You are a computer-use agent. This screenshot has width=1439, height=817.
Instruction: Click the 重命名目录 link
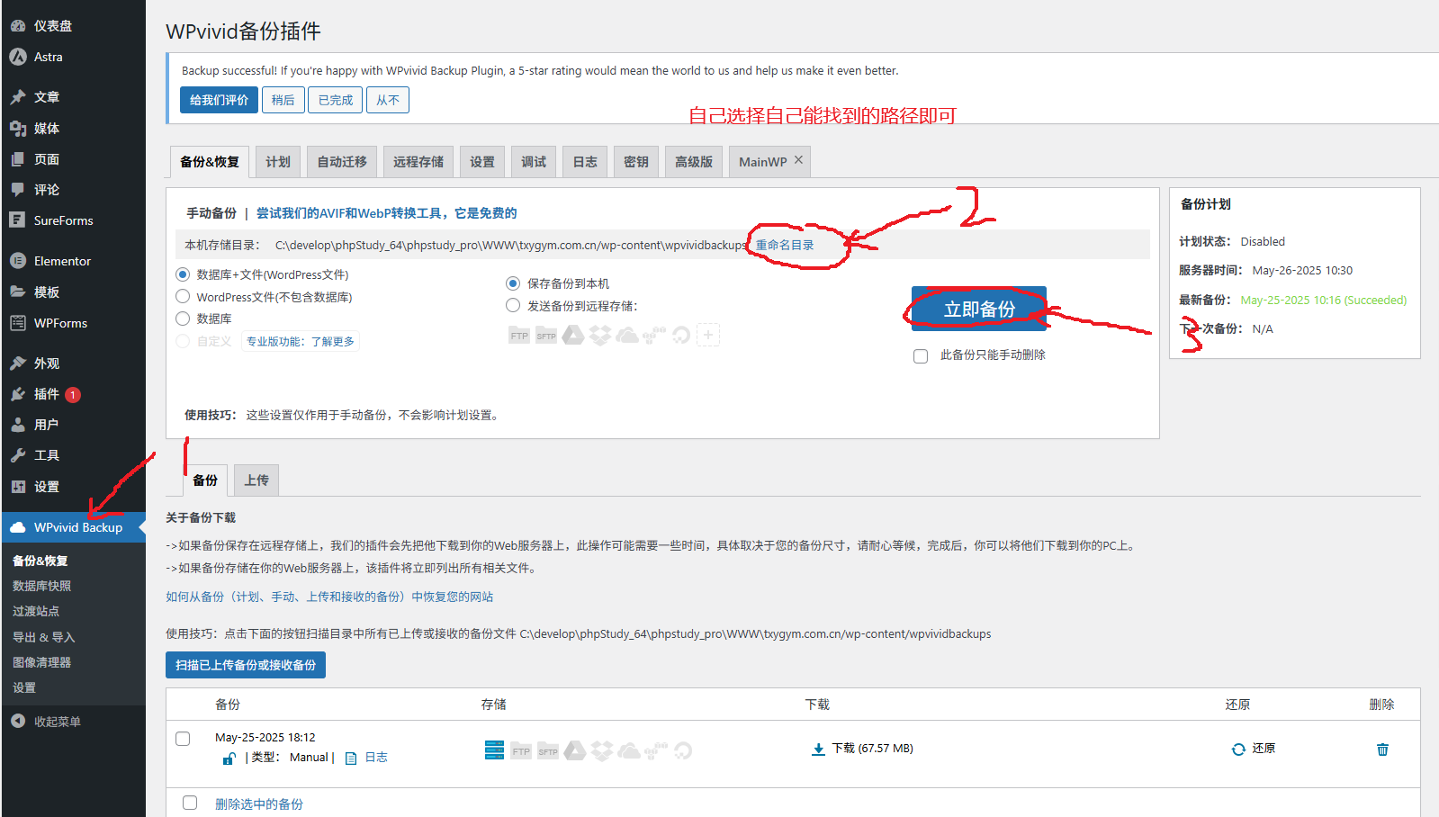[x=785, y=245]
